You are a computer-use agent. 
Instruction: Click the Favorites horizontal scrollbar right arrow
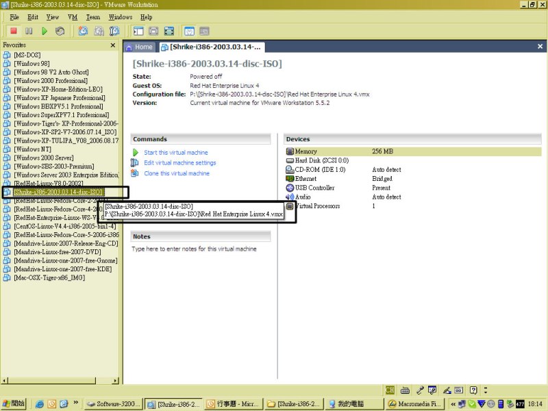[115, 381]
